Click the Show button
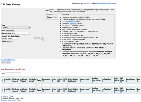The width and height of the screenshot is (141, 102). pyautogui.click(x=3, y=63)
